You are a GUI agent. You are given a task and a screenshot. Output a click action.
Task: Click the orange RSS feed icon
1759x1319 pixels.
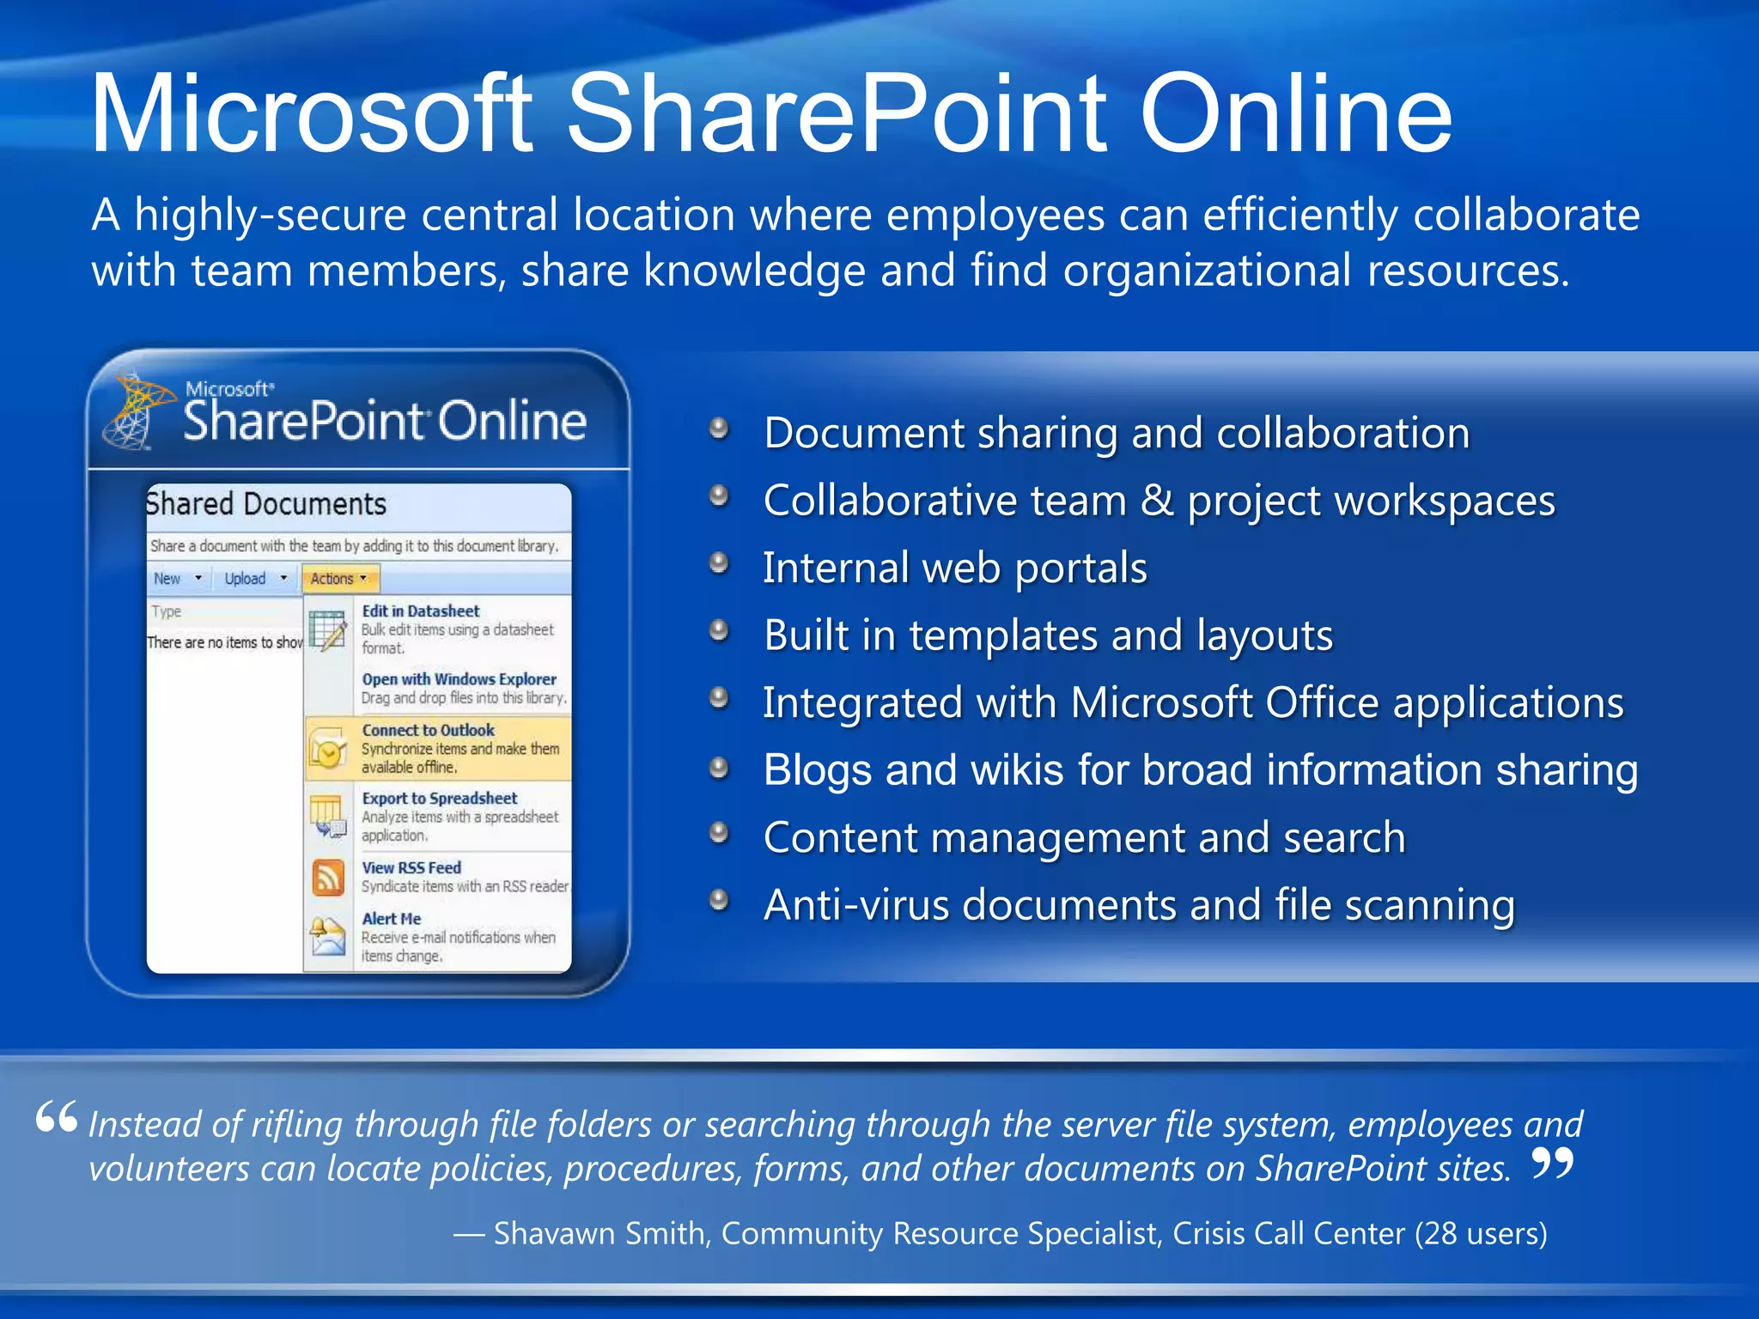coord(328,878)
